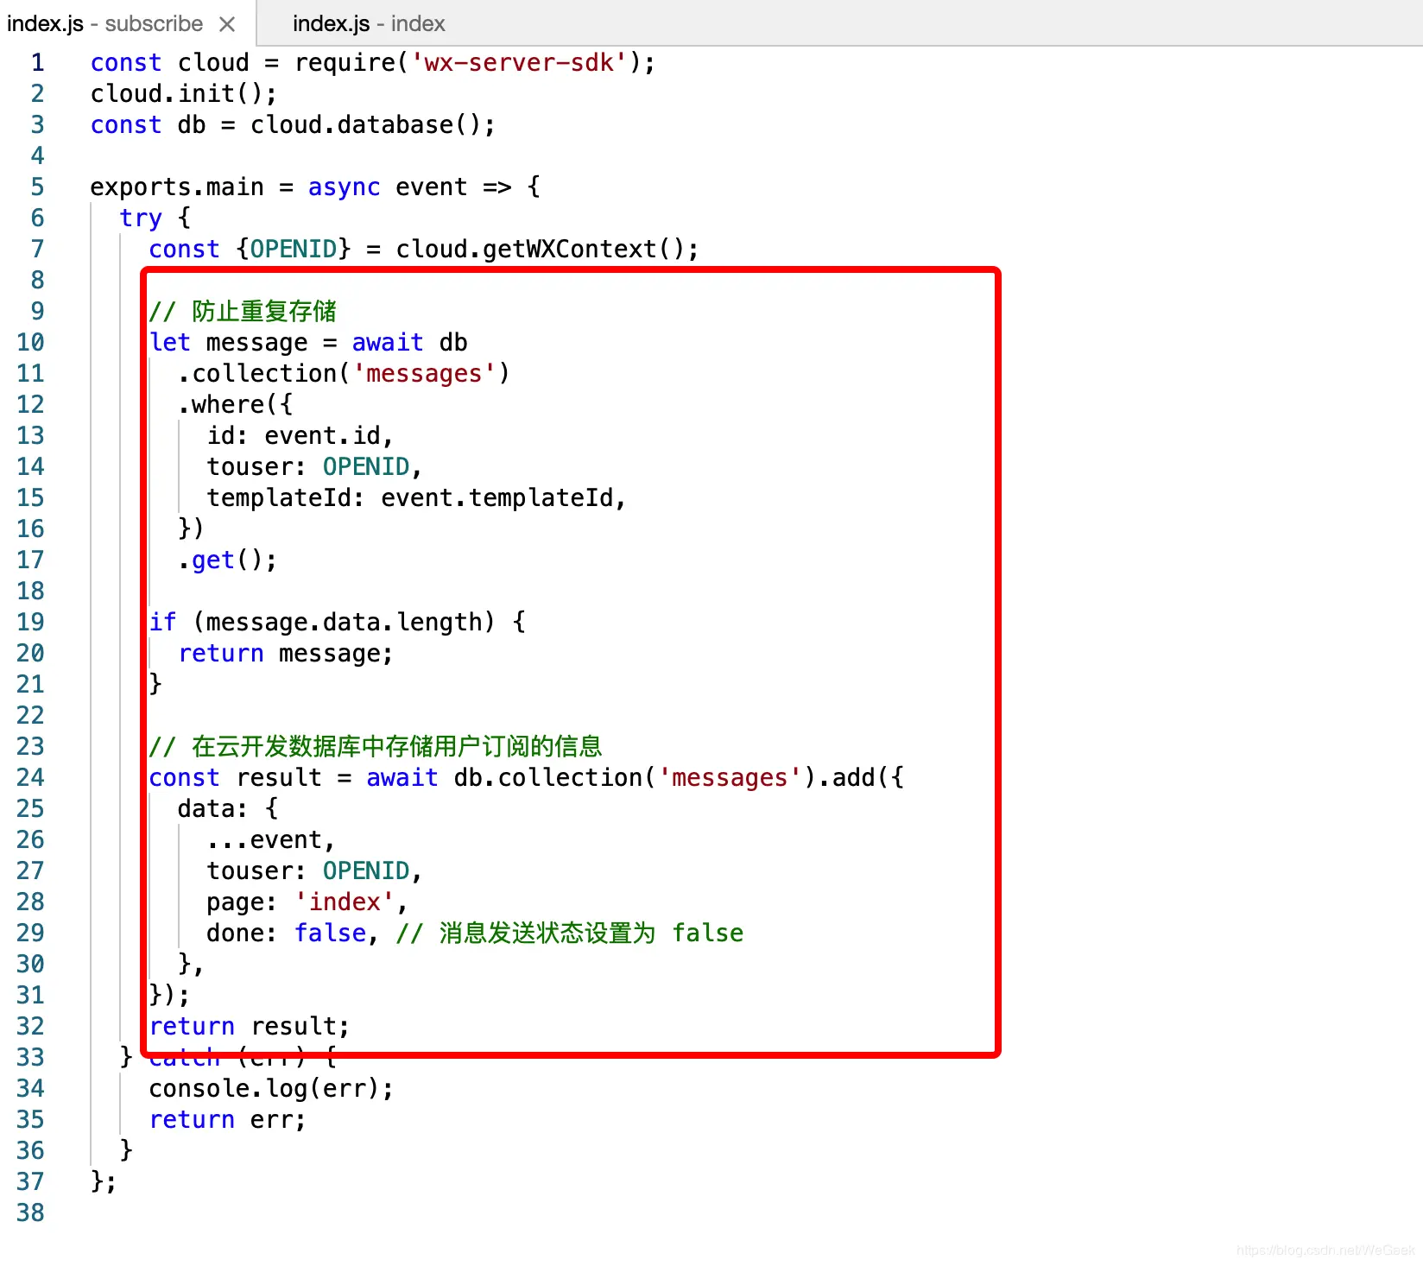This screenshot has height=1266, width=1423.
Task: Click "page: 'index'," on line 28
Action: (x=307, y=902)
